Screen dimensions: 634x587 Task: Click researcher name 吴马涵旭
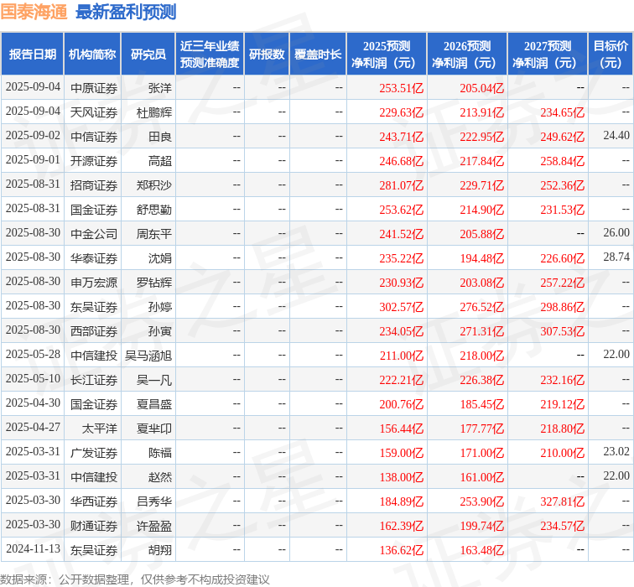(x=148, y=356)
